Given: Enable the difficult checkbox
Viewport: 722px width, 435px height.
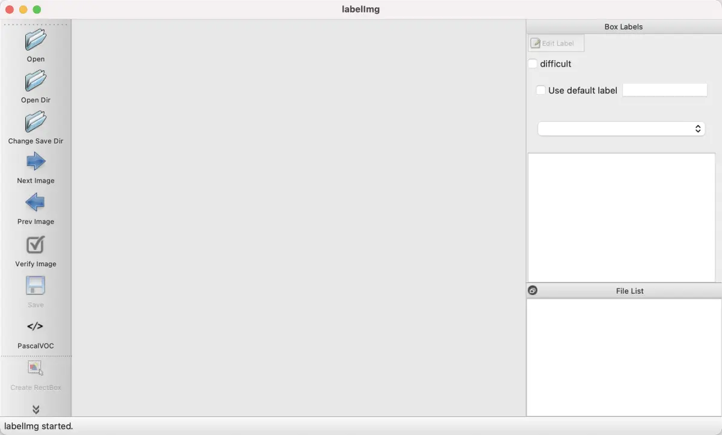Looking at the screenshot, I should (532, 64).
